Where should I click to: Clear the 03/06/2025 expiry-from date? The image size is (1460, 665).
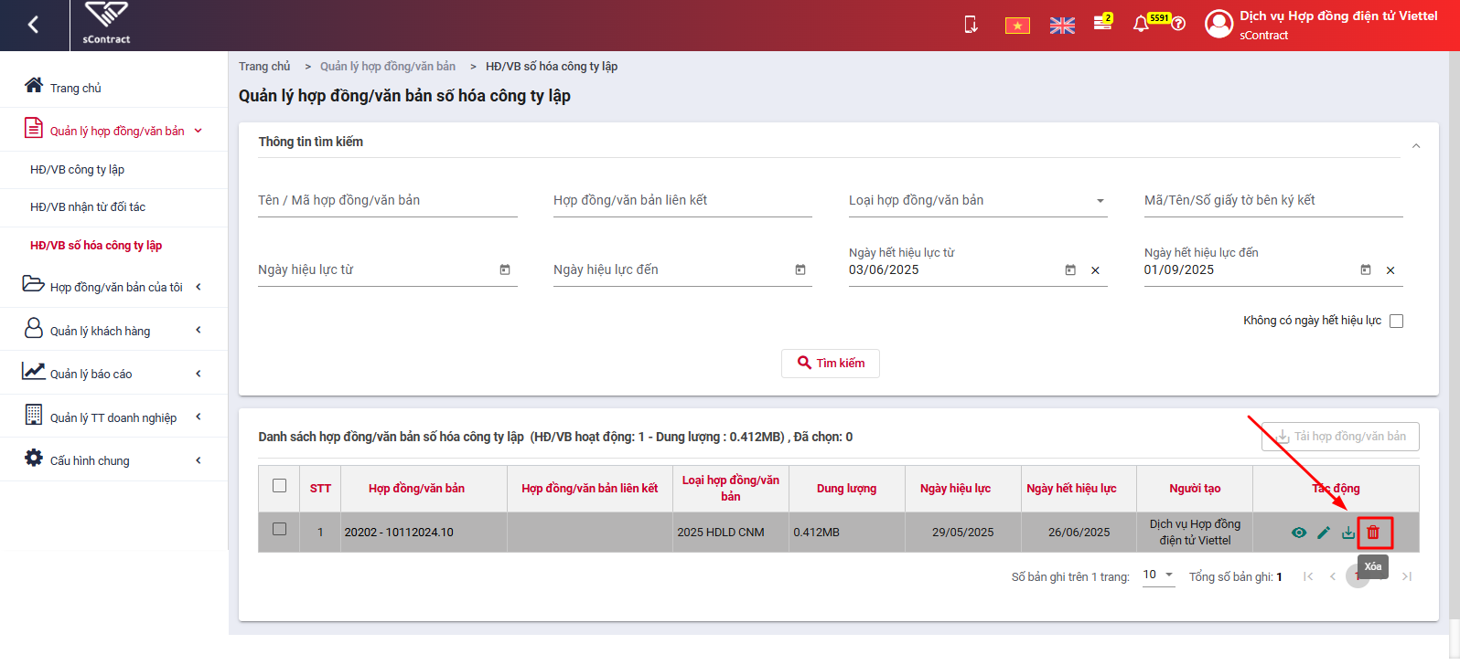point(1095,270)
